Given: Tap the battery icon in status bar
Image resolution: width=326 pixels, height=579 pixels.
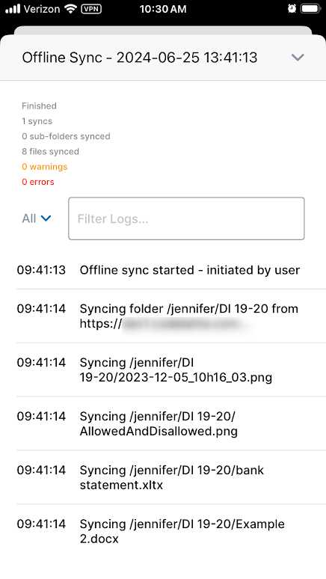Looking at the screenshot, I should pos(310,8).
